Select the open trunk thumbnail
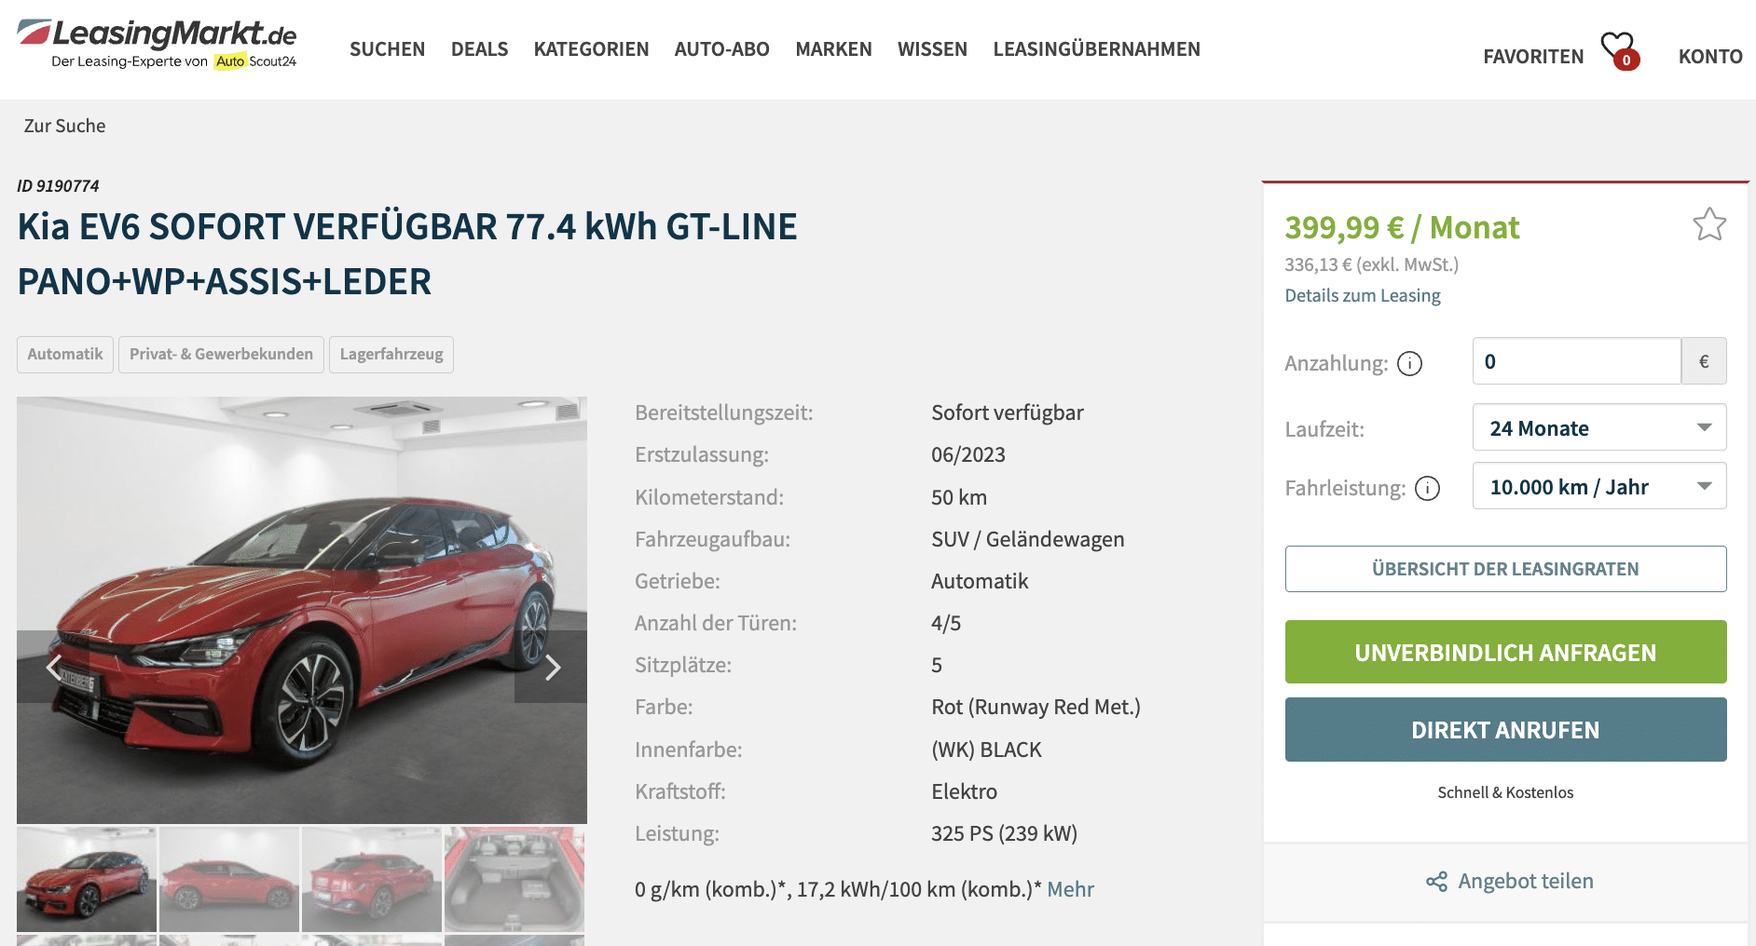Viewport: 1756px width, 946px height. [x=514, y=879]
